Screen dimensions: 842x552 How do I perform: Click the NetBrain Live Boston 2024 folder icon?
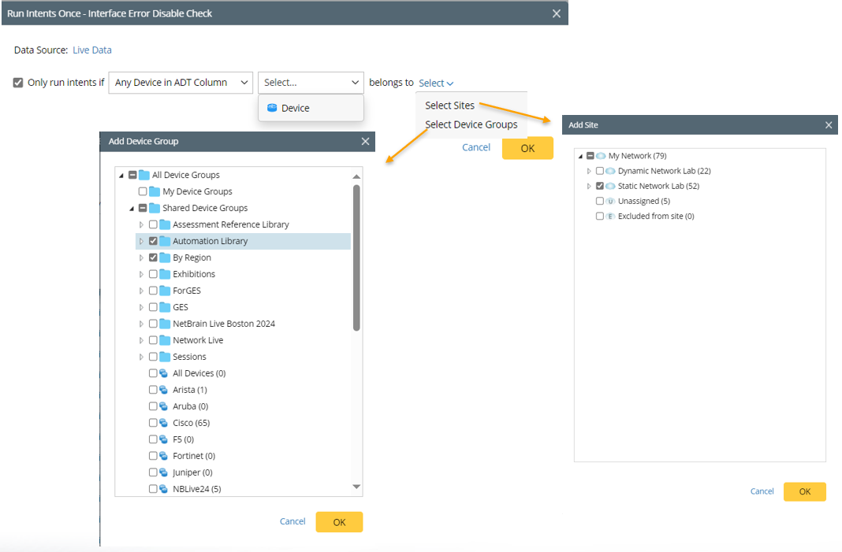pos(165,324)
